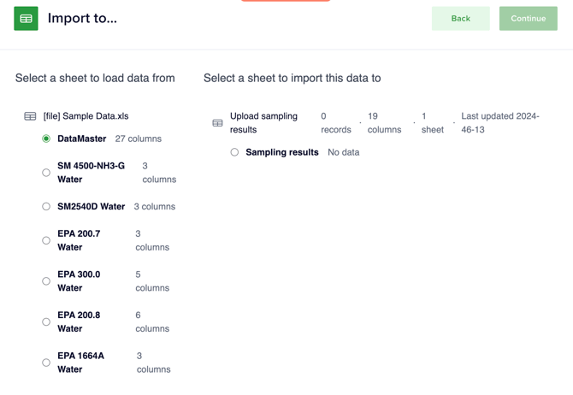The height and width of the screenshot is (395, 573).
Task: Select the DataMaster sheet radio button
Action: click(x=46, y=139)
